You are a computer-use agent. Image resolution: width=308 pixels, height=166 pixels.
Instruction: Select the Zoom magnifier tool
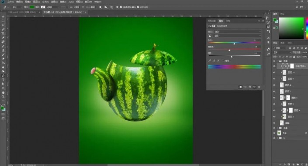[3, 96]
